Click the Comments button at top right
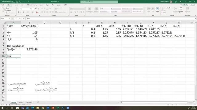Screen dimensions: 197x110 (184, 5)
